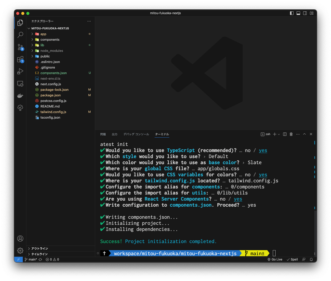Open .gitignore file
Image resolution: width=331 pixels, height=281 pixels.
pos(61,68)
